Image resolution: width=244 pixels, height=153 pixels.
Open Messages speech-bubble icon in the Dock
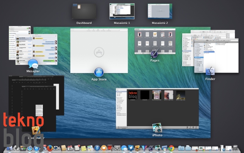click(x=124, y=148)
